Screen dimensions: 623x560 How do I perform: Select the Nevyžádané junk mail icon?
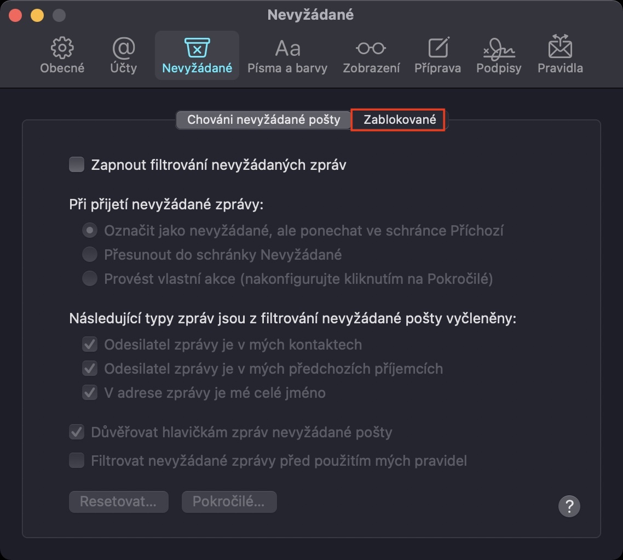click(197, 55)
